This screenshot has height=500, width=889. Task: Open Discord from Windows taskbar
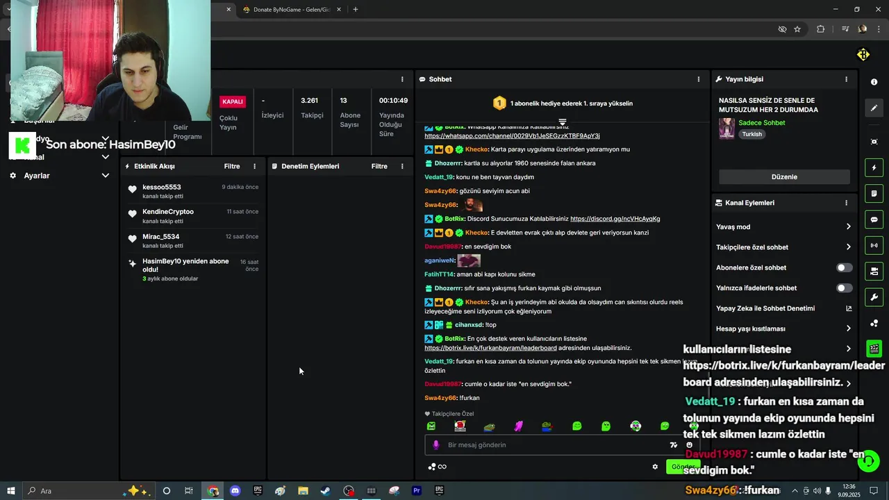[x=235, y=491]
